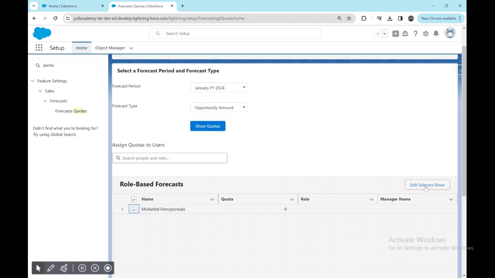Click the Trailhead guidance icon
The image size is (495, 278).
point(405,34)
